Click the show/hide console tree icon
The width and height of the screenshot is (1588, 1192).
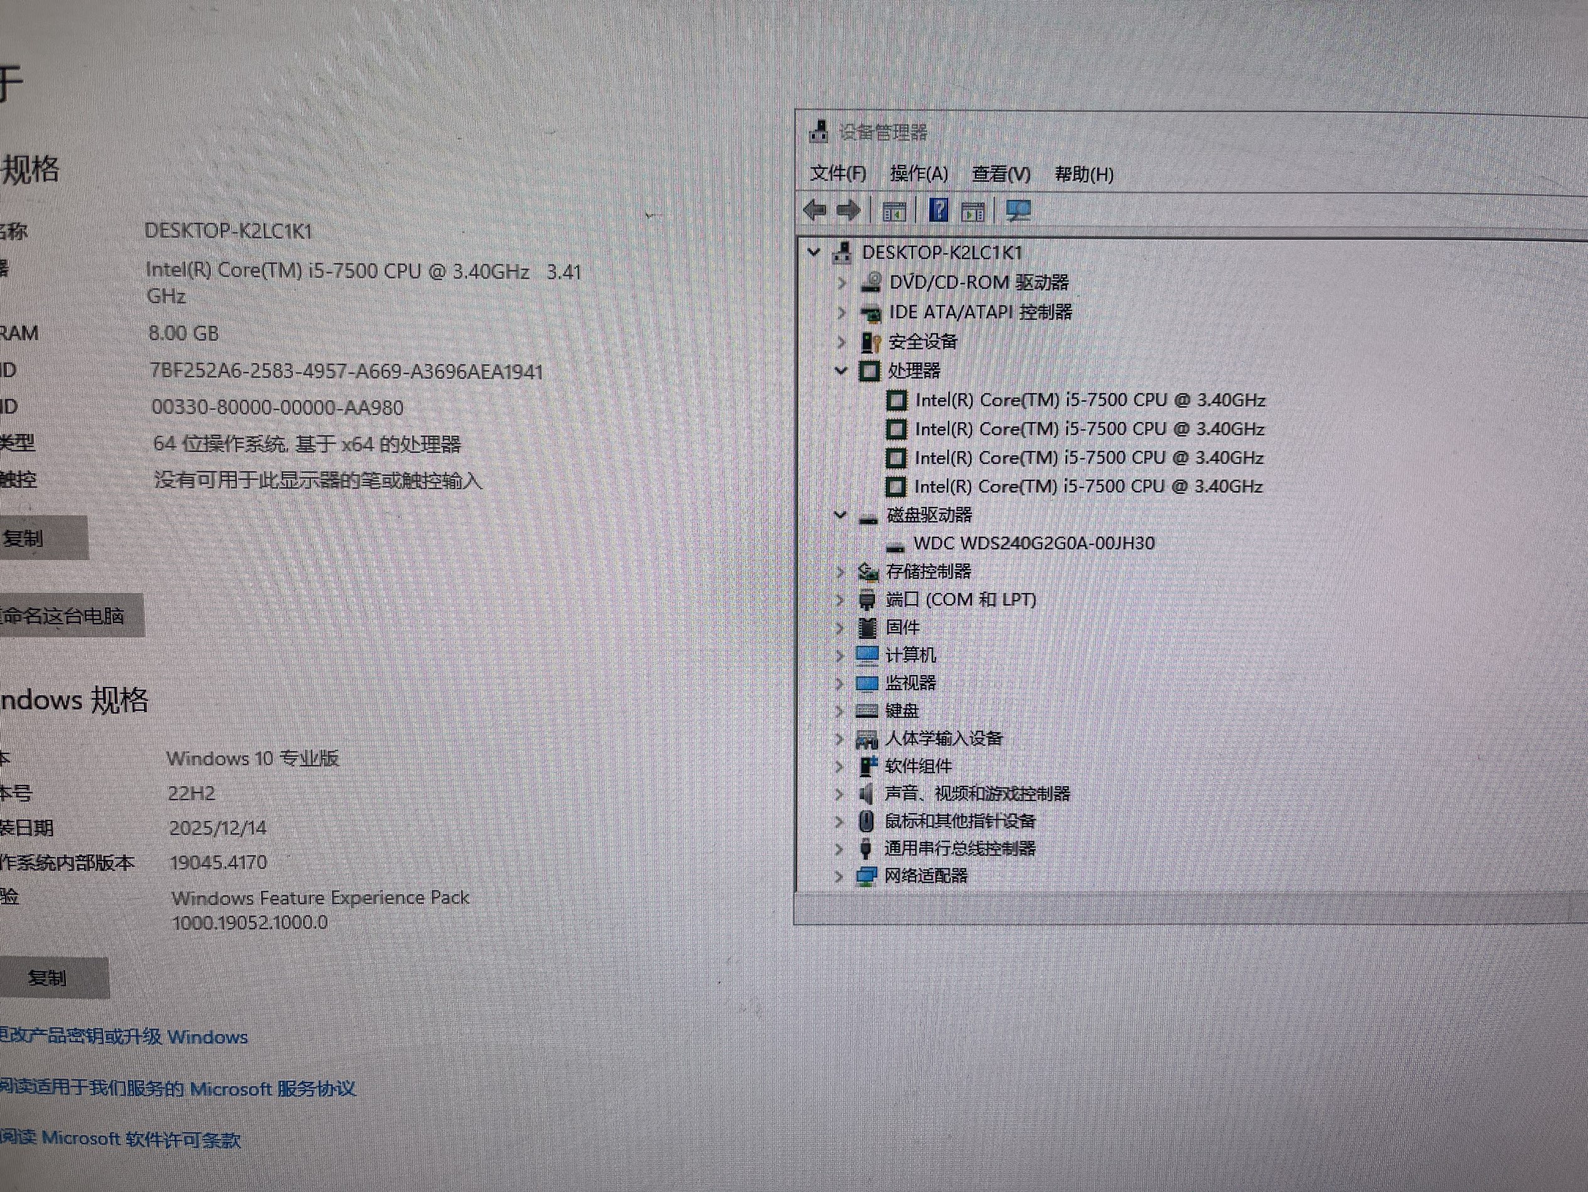point(894,212)
